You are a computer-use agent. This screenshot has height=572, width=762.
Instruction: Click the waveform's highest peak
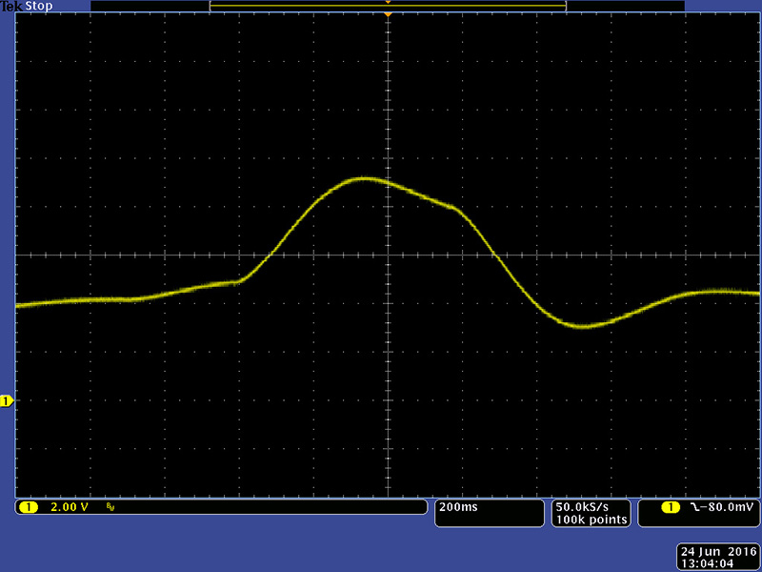tap(363, 178)
